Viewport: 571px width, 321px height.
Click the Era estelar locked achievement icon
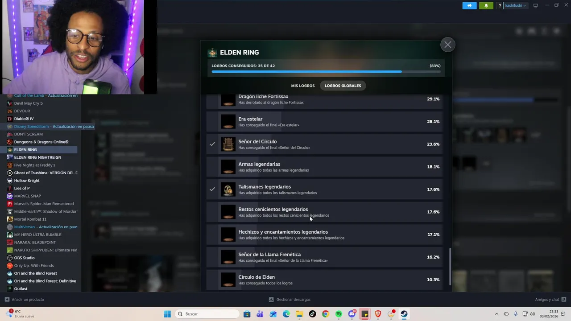[x=228, y=122]
